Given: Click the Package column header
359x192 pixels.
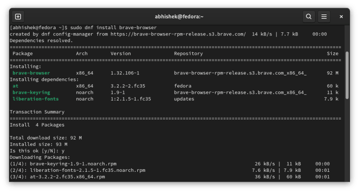Looking at the screenshot, I should pos(22,53).
